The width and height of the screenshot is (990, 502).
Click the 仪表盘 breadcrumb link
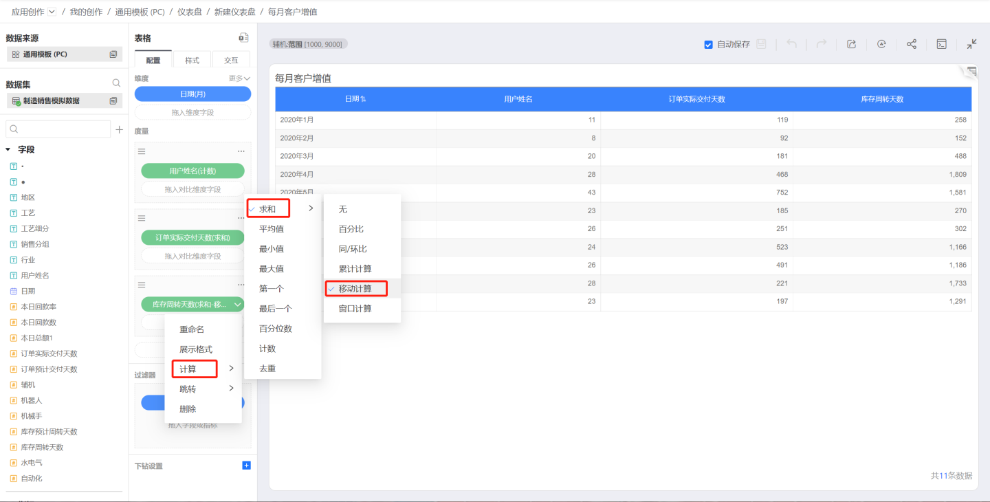[x=189, y=12]
